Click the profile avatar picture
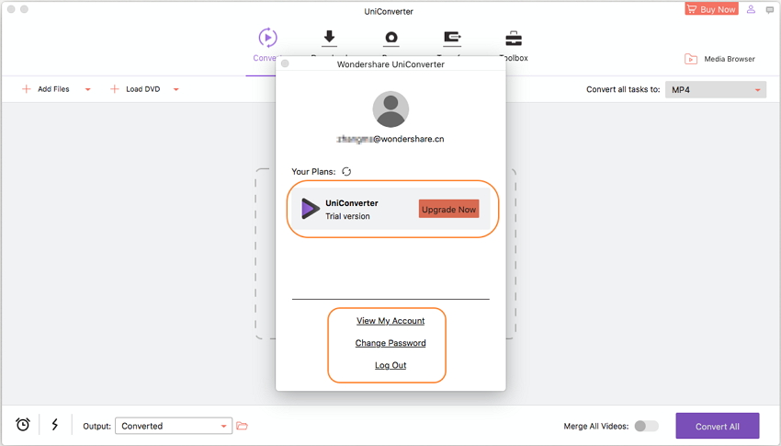 coord(390,109)
